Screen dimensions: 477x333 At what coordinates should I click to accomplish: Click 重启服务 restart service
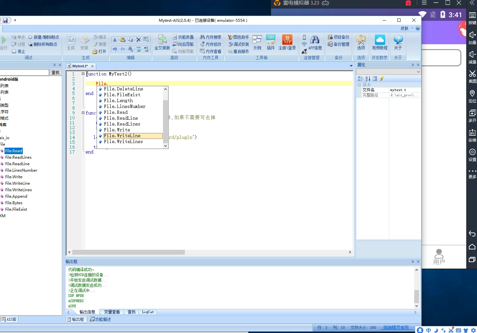[x=239, y=51]
